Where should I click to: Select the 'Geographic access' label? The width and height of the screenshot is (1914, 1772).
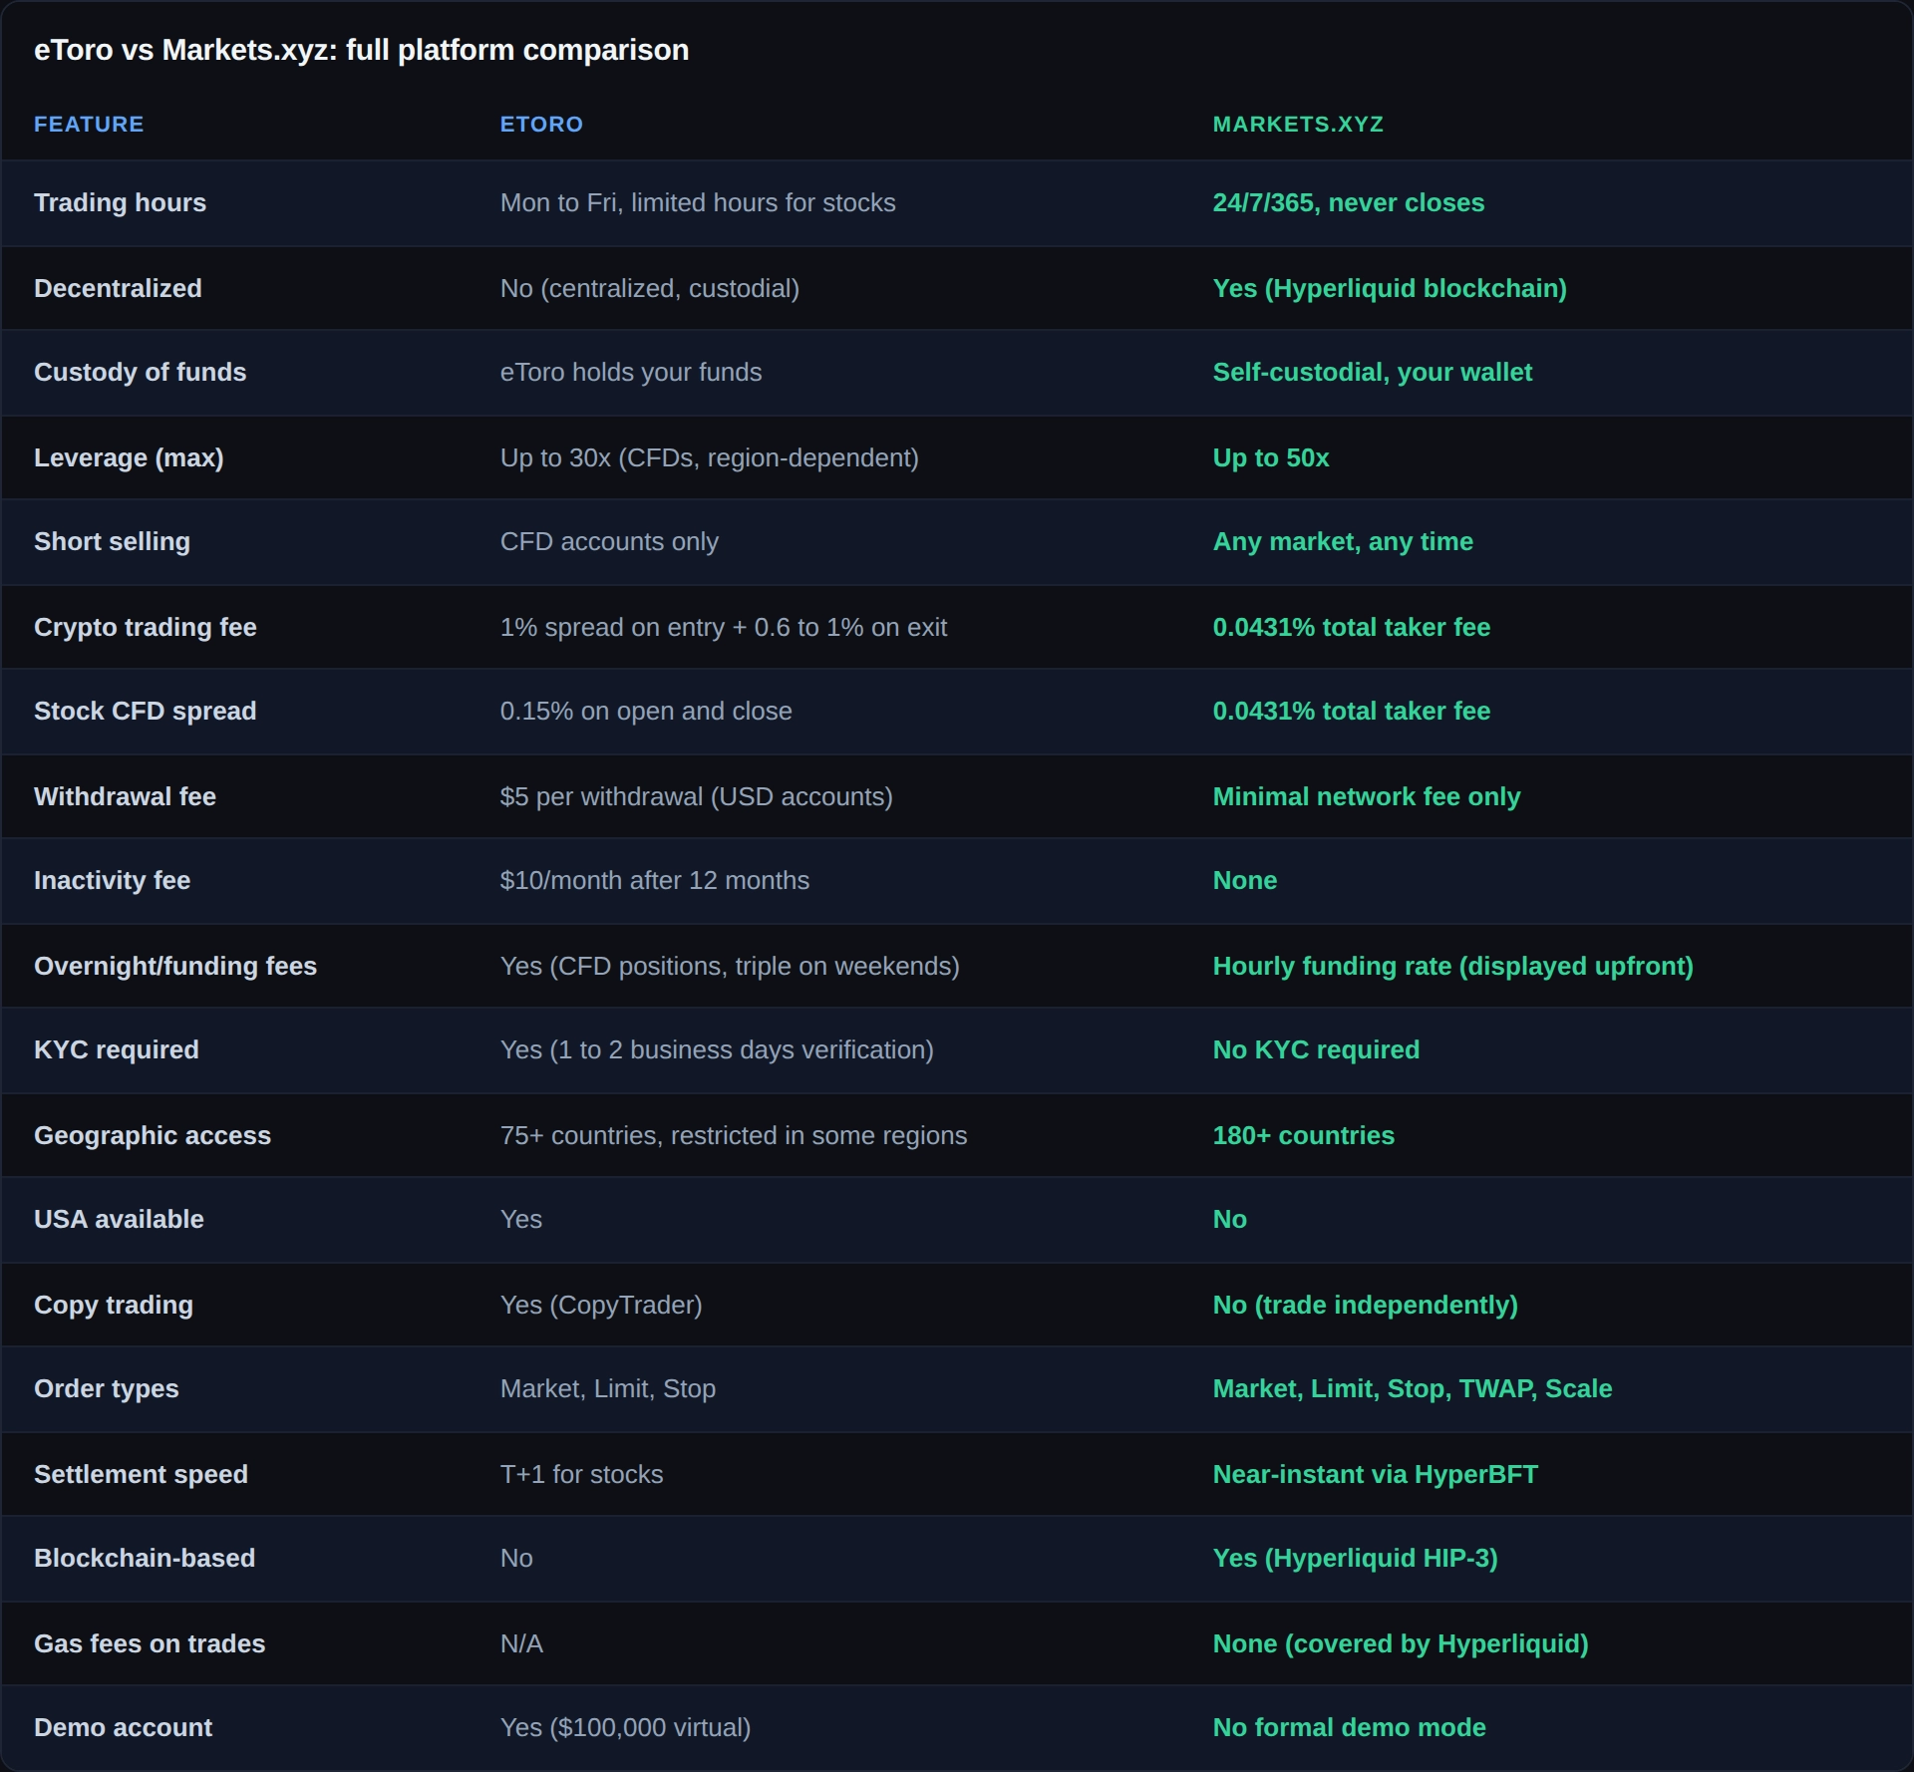(152, 1135)
